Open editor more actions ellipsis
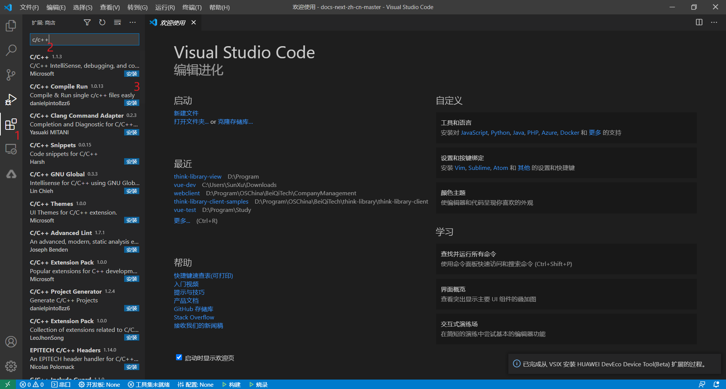Image resolution: width=726 pixels, height=389 pixels. click(714, 22)
